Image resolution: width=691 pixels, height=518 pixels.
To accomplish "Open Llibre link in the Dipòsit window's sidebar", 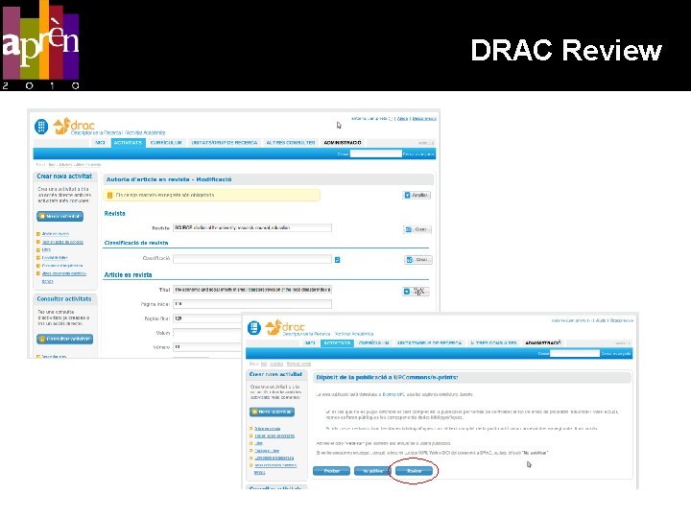I will point(259,443).
